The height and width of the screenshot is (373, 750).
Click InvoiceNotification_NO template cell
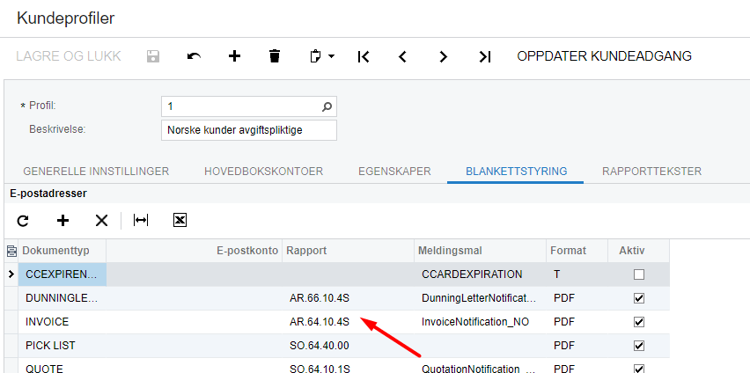(x=481, y=322)
